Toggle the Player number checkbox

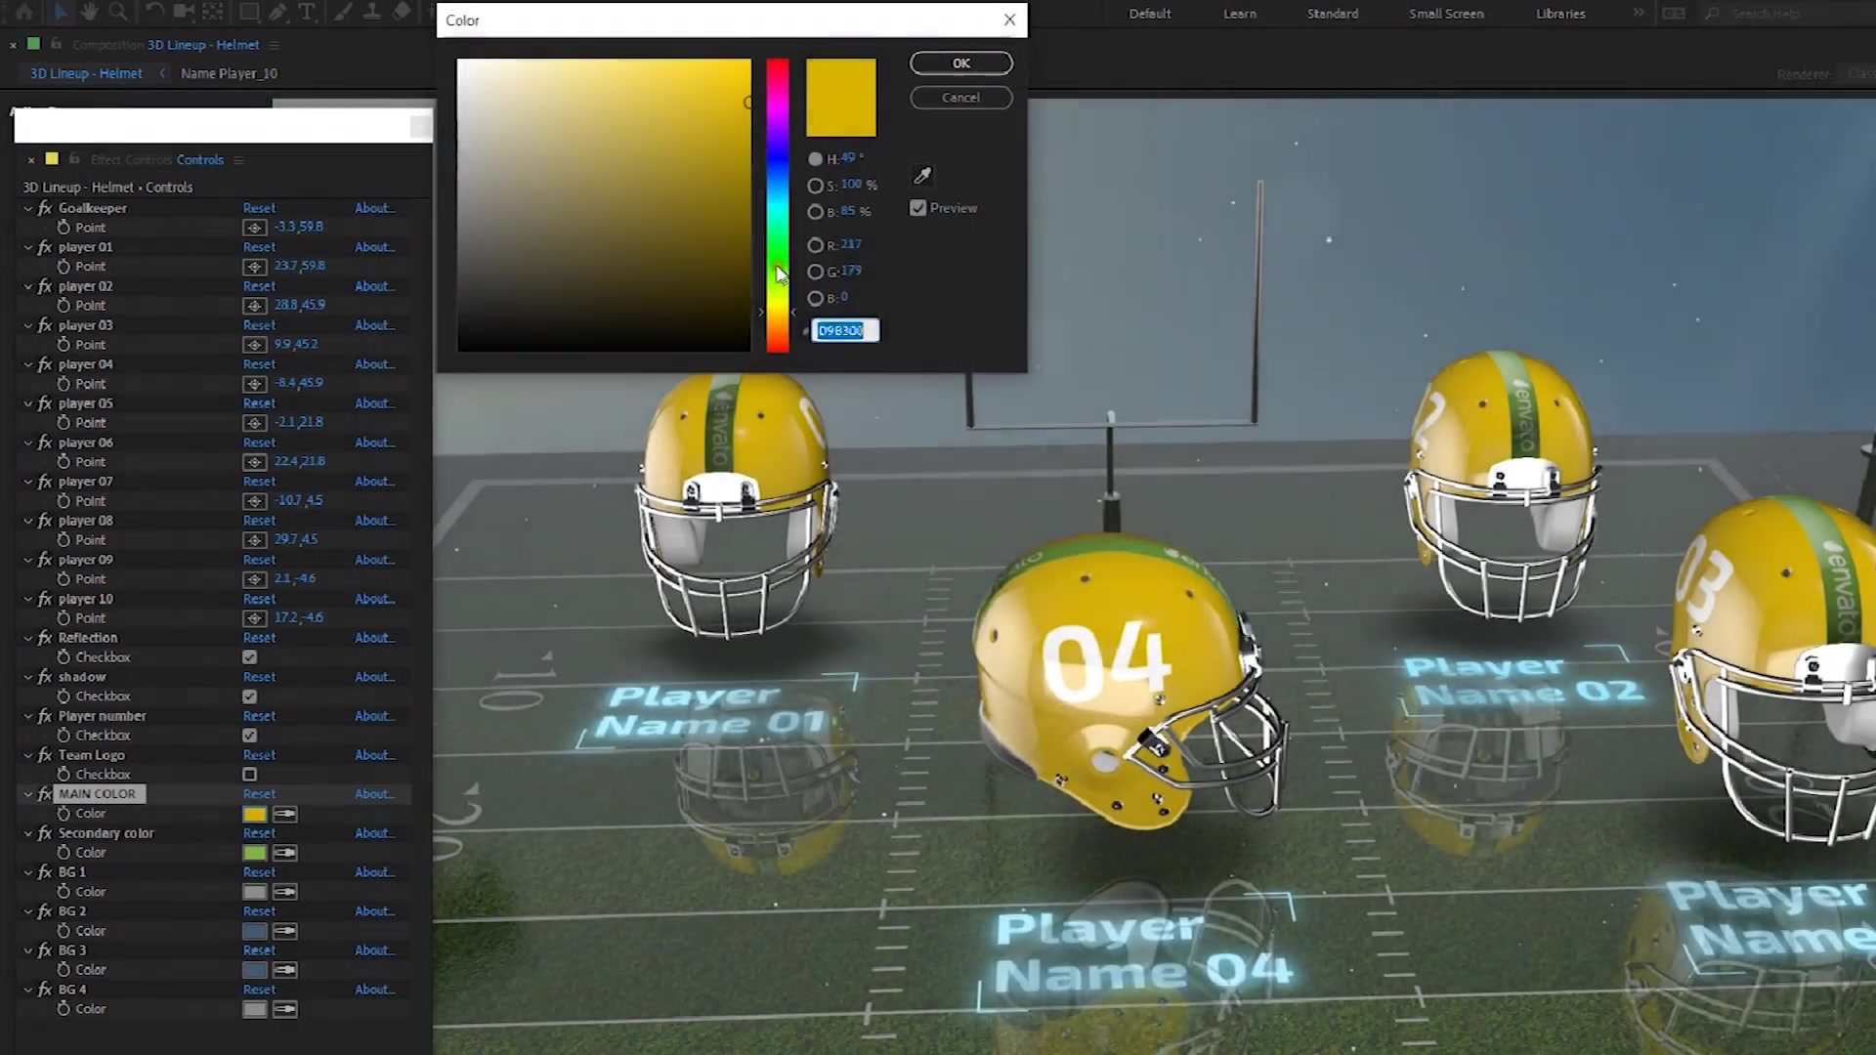[x=250, y=736]
